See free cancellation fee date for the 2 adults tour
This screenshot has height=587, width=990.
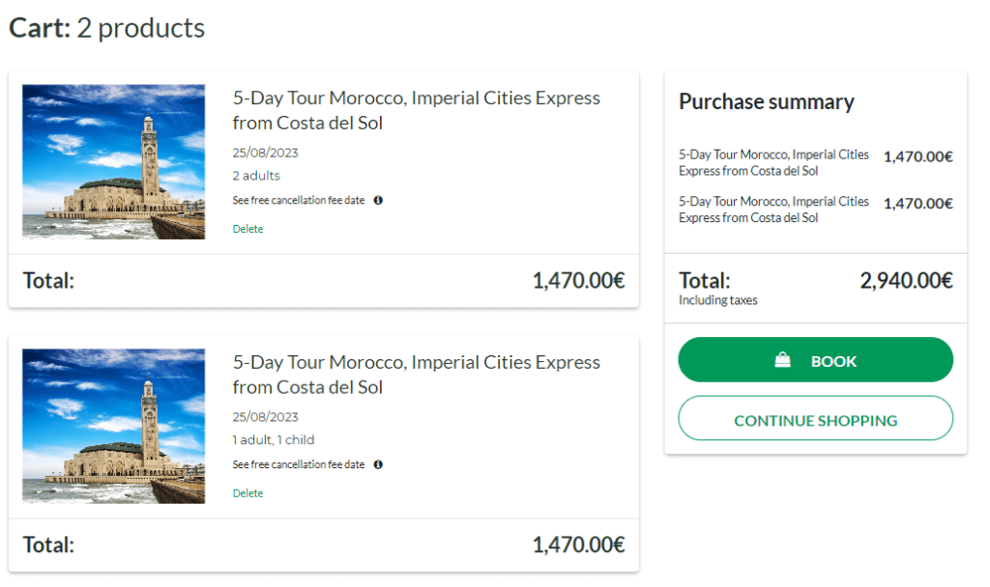click(299, 201)
